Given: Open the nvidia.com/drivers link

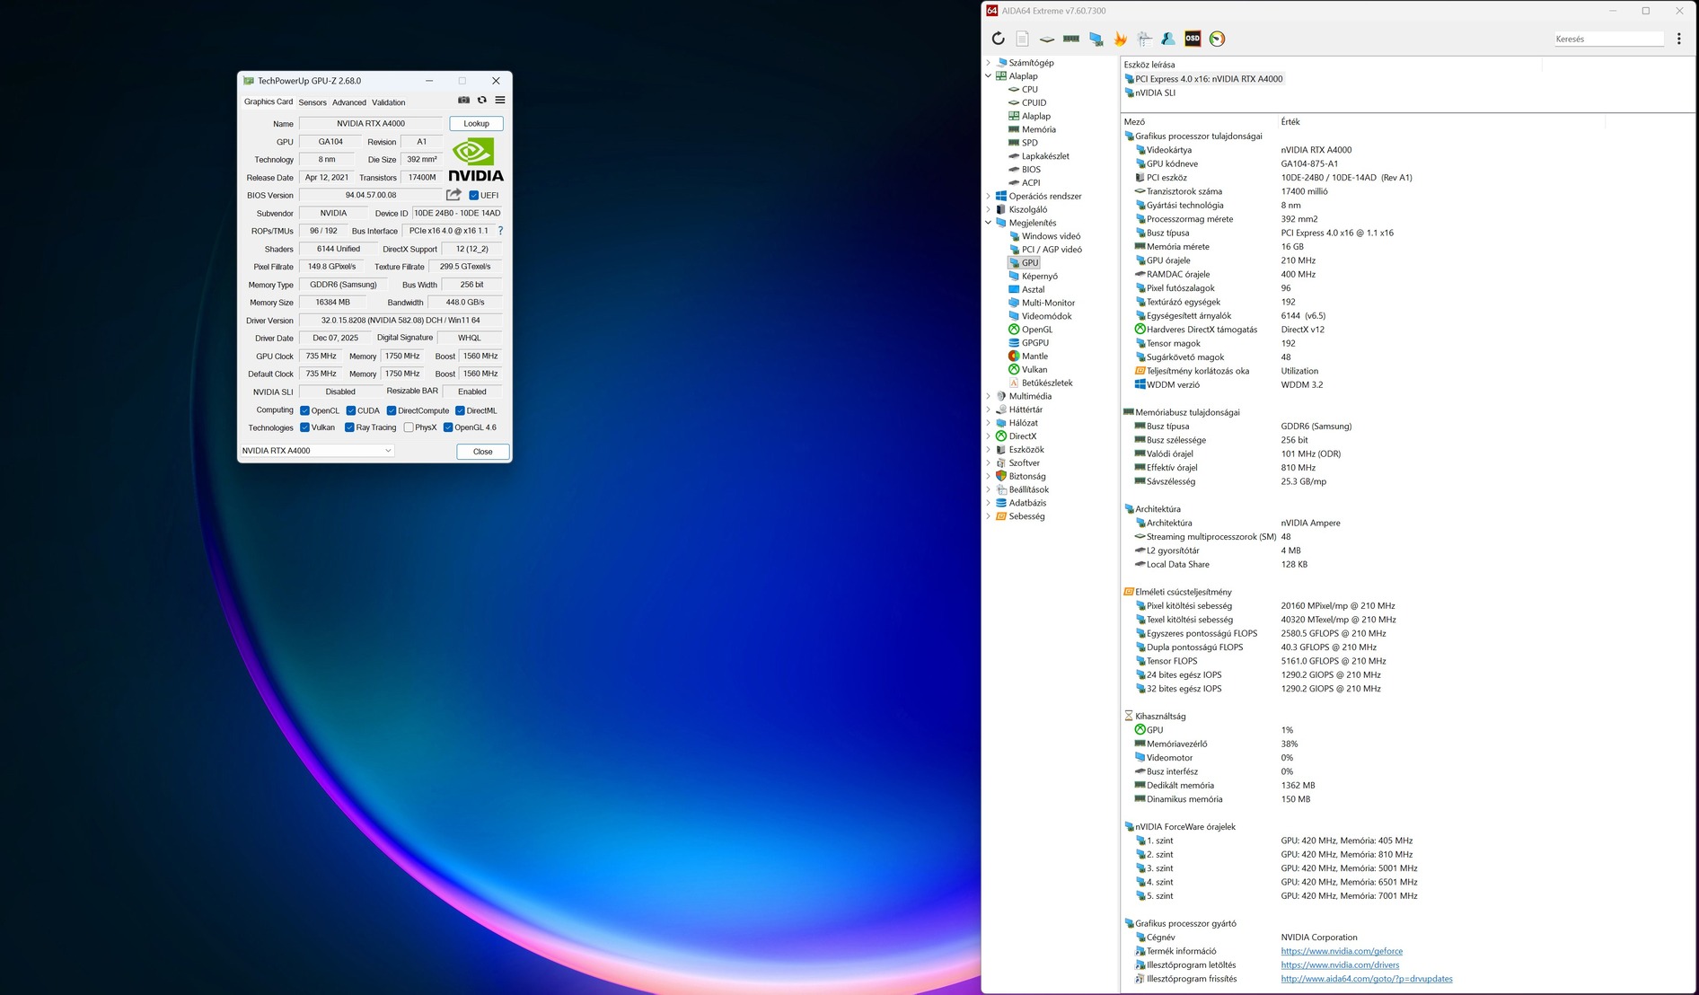Looking at the screenshot, I should coord(1340,965).
